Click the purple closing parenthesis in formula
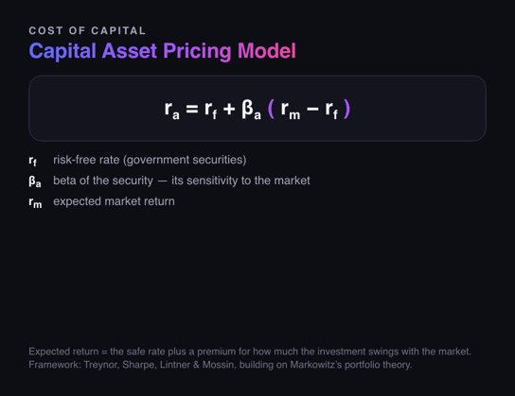This screenshot has width=515, height=396. 346,109
